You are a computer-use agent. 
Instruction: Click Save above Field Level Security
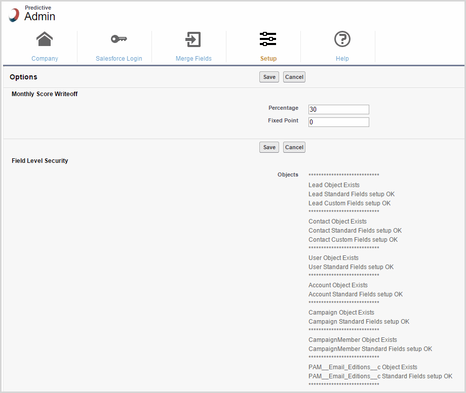tap(269, 147)
